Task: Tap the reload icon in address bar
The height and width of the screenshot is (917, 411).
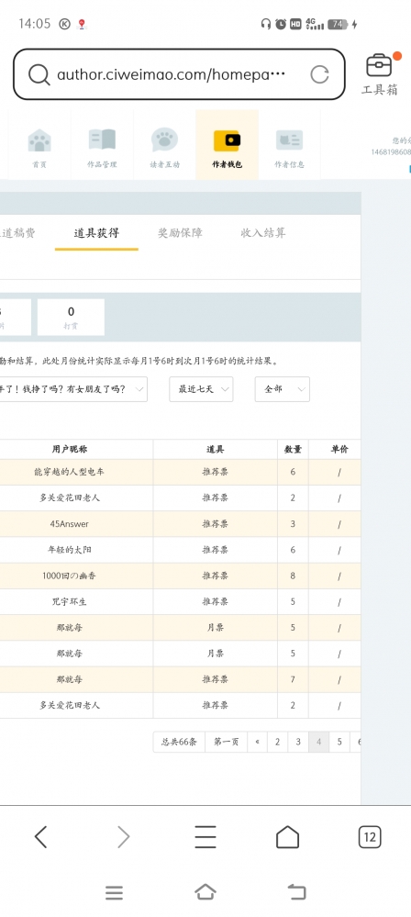Action: 319,74
